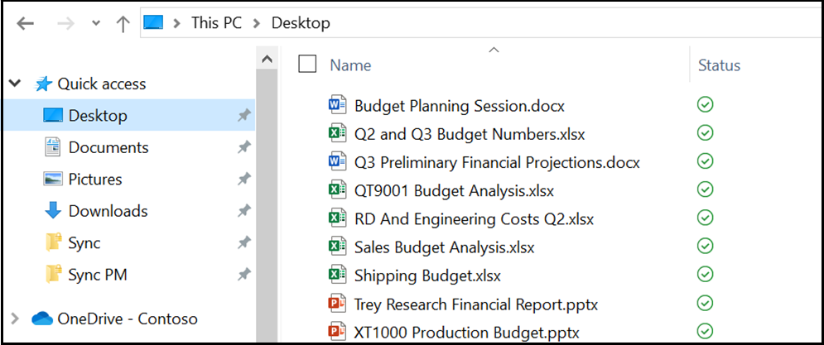Sort files by the Name column header

[x=350, y=65]
